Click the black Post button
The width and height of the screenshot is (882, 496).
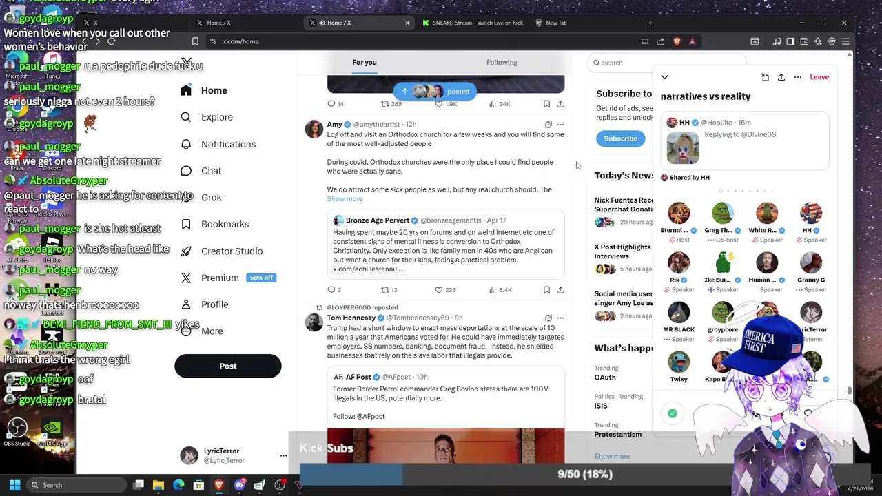point(228,366)
